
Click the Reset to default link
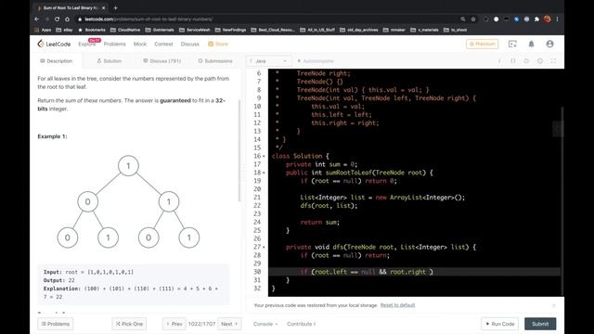click(x=397, y=305)
